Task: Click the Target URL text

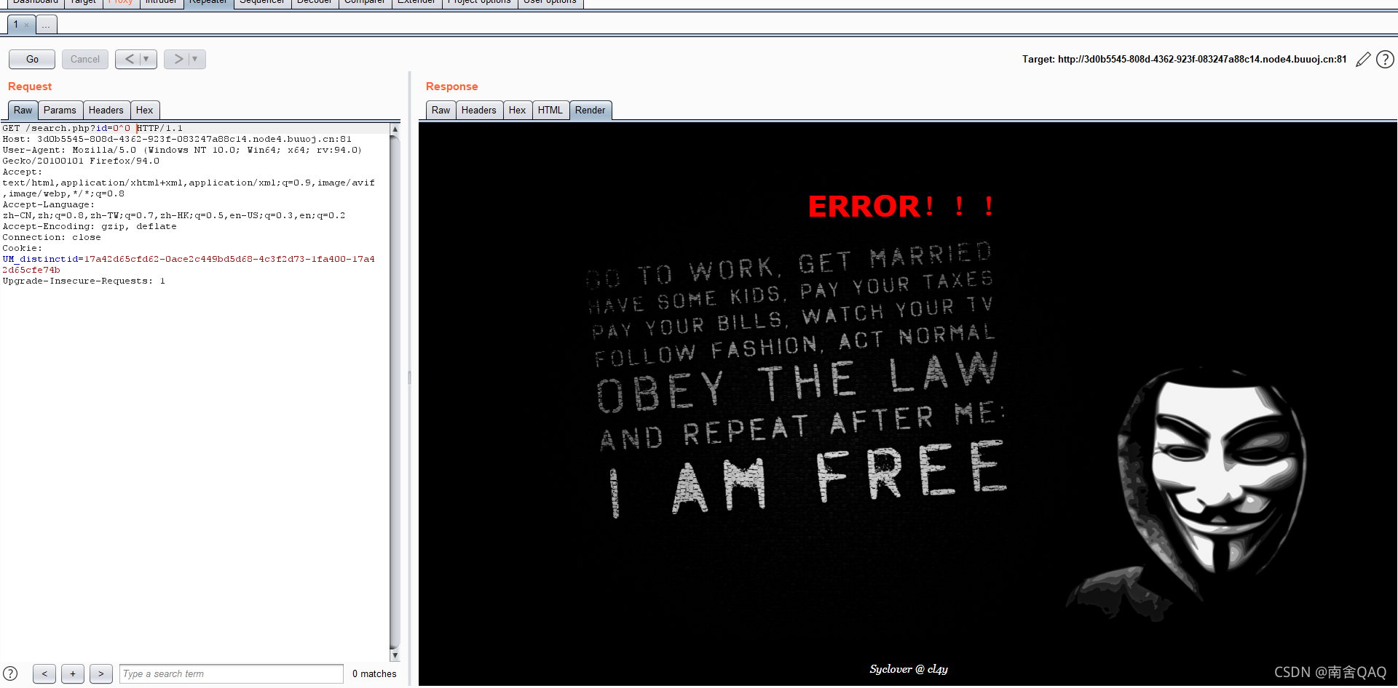Action: 1184,60
